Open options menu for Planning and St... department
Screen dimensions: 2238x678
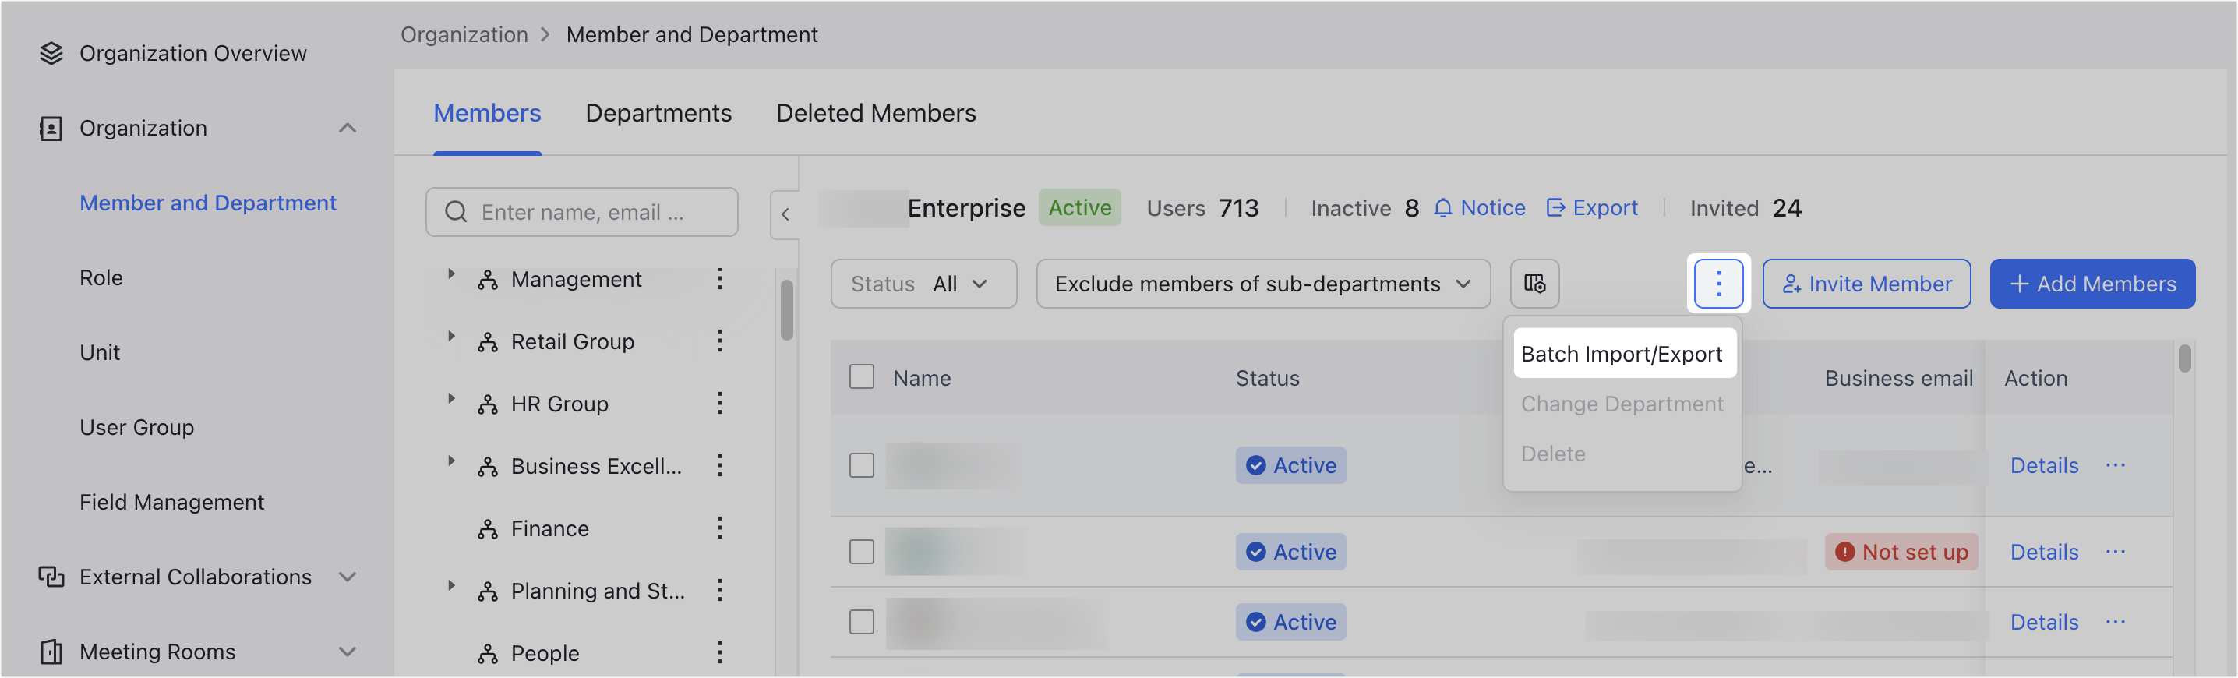719,591
